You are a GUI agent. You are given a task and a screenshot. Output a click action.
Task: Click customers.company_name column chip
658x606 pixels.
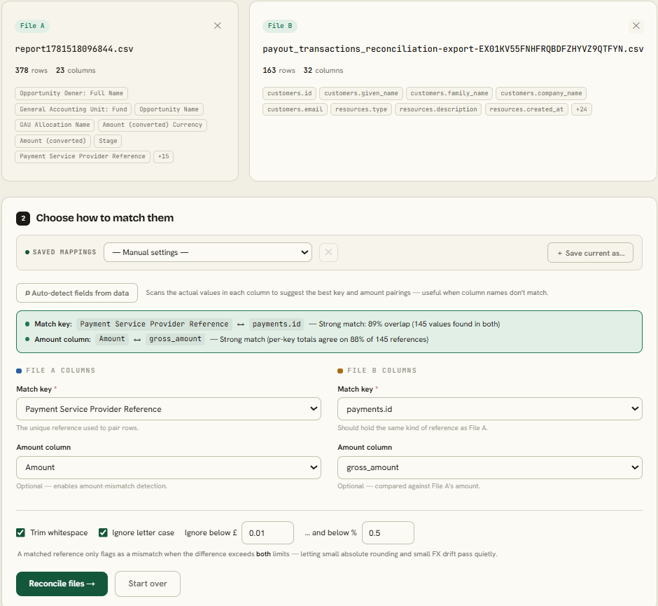(x=541, y=93)
